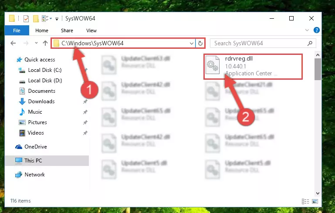Viewport: 335px width, 213px height.
Task: Click the Network icon in sidebar
Action: click(19, 175)
